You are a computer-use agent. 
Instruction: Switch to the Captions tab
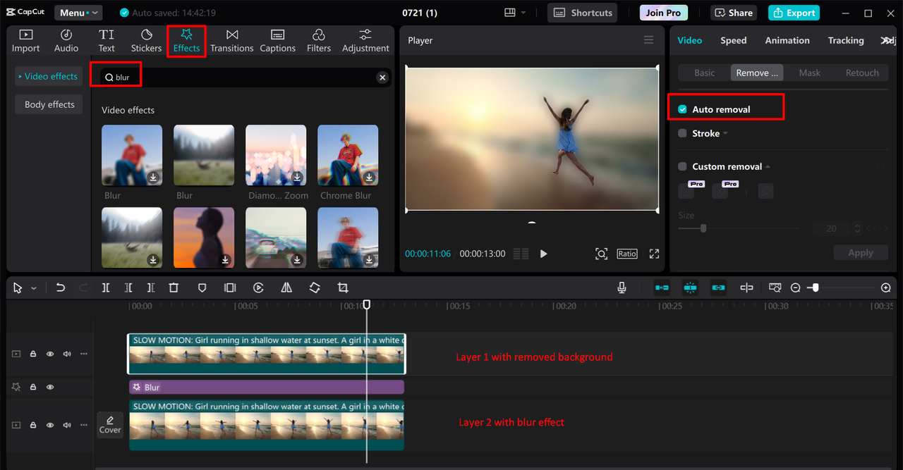(277, 41)
